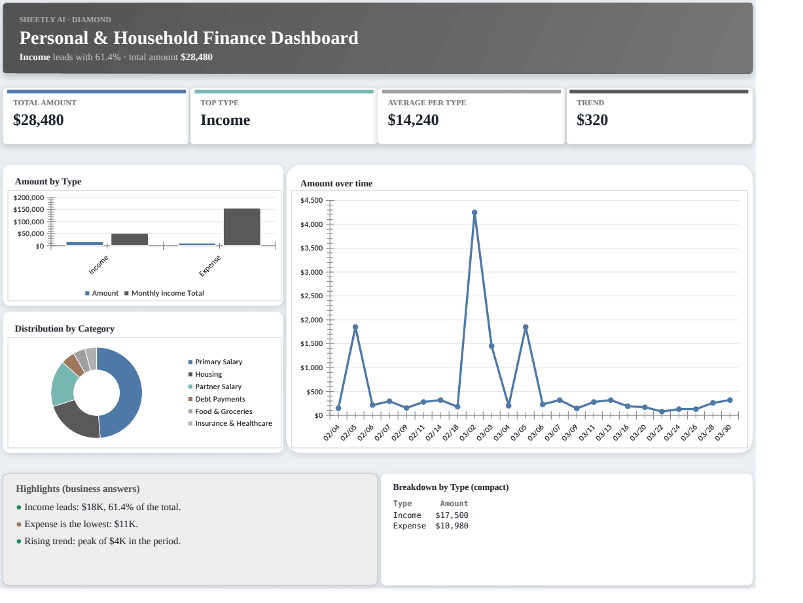The image size is (803, 603).
Task: Click the tall Expense Monthly Income Total bar
Action: coord(242,227)
